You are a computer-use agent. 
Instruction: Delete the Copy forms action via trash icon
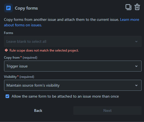[137, 7]
